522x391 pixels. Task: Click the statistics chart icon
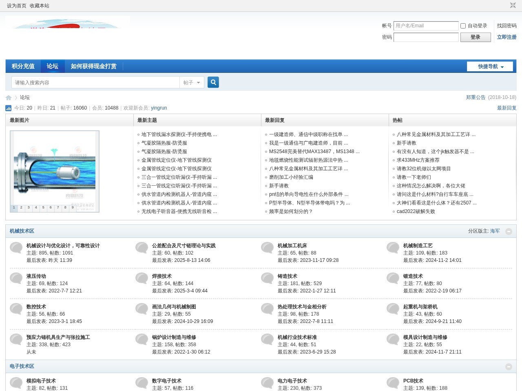pos(8,108)
